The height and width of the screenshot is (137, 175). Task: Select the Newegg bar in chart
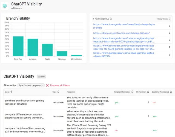(x=62, y=54)
